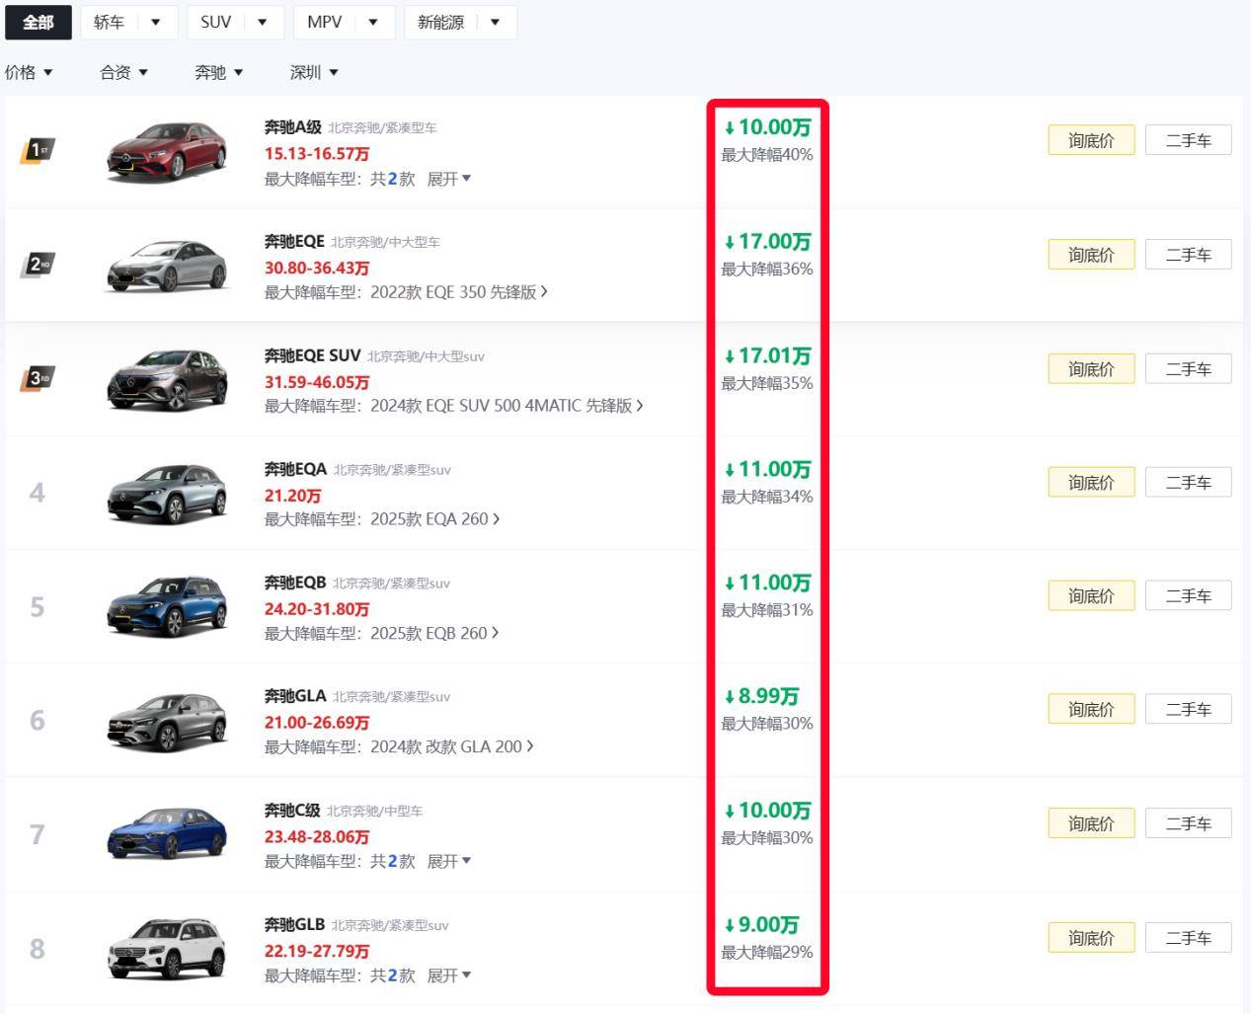Select the 新能源 category tab
Image resolution: width=1251 pixels, height=1014 pixels.
[440, 22]
